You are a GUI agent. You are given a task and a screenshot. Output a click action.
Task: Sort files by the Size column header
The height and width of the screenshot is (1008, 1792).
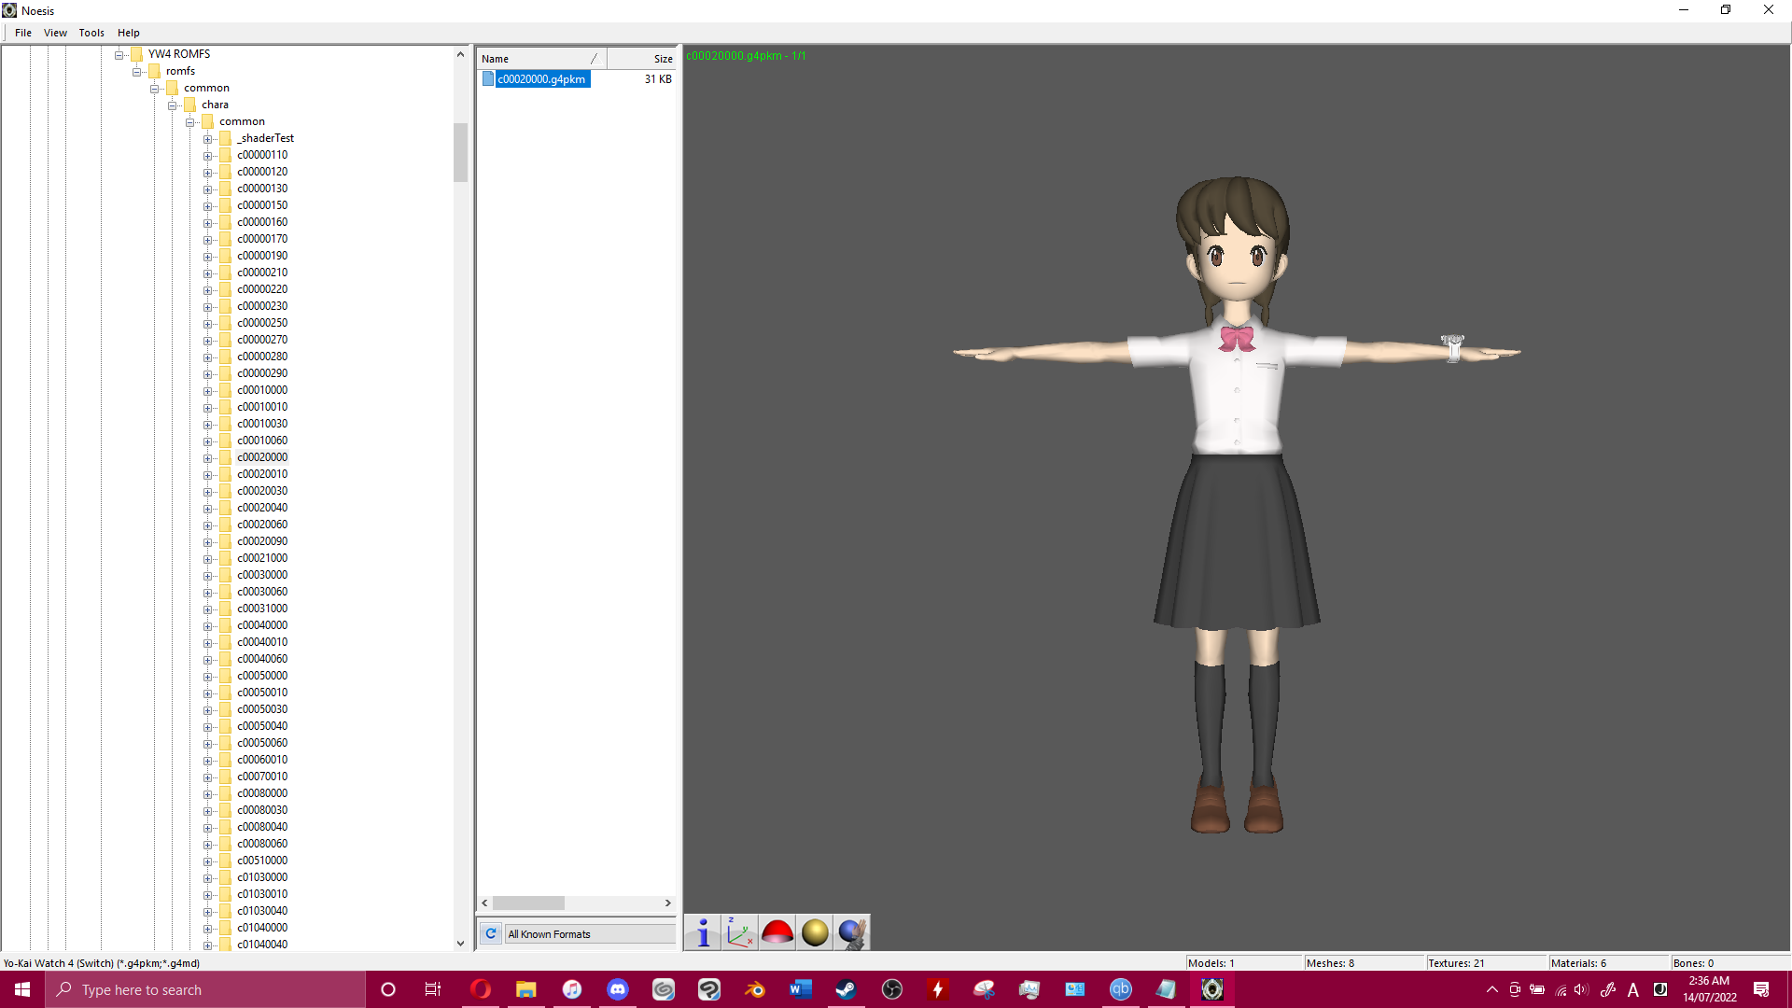641,59
